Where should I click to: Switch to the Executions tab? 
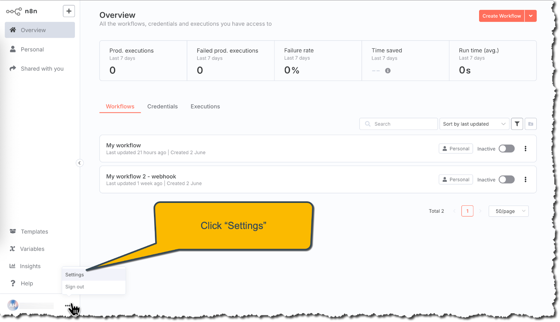tap(205, 107)
